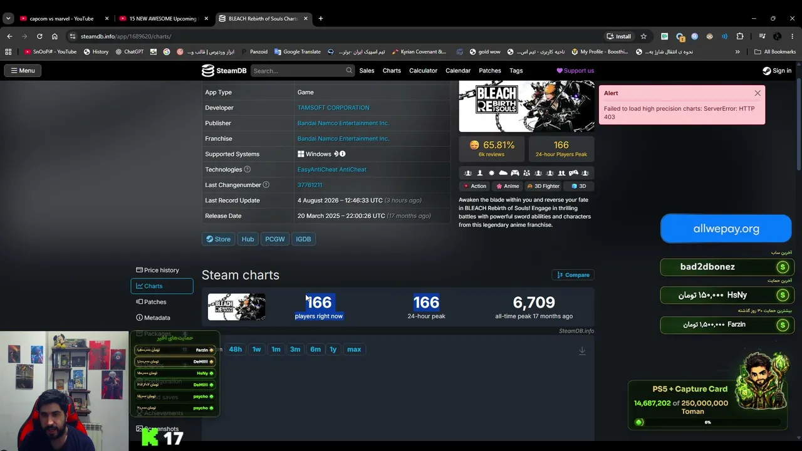Focus the SteamDB search field
Image resolution: width=802 pixels, height=451 pixels.
pyautogui.click(x=303, y=71)
